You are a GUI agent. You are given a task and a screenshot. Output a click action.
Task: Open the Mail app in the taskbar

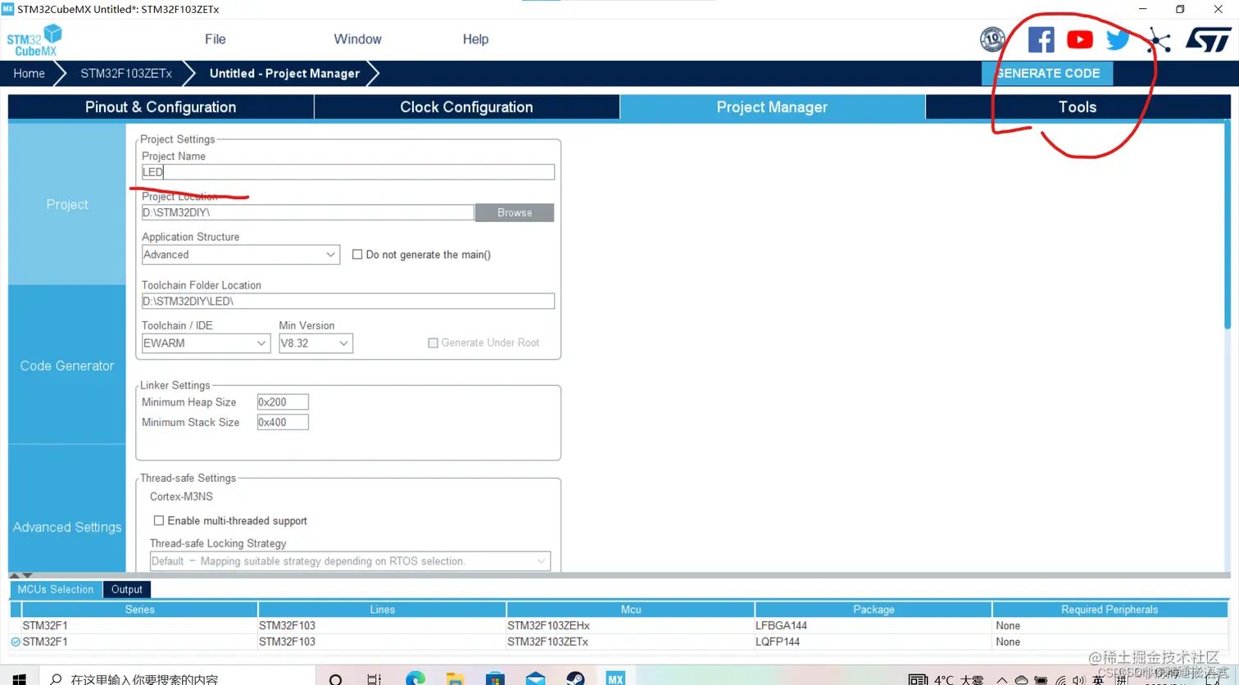coord(535,678)
